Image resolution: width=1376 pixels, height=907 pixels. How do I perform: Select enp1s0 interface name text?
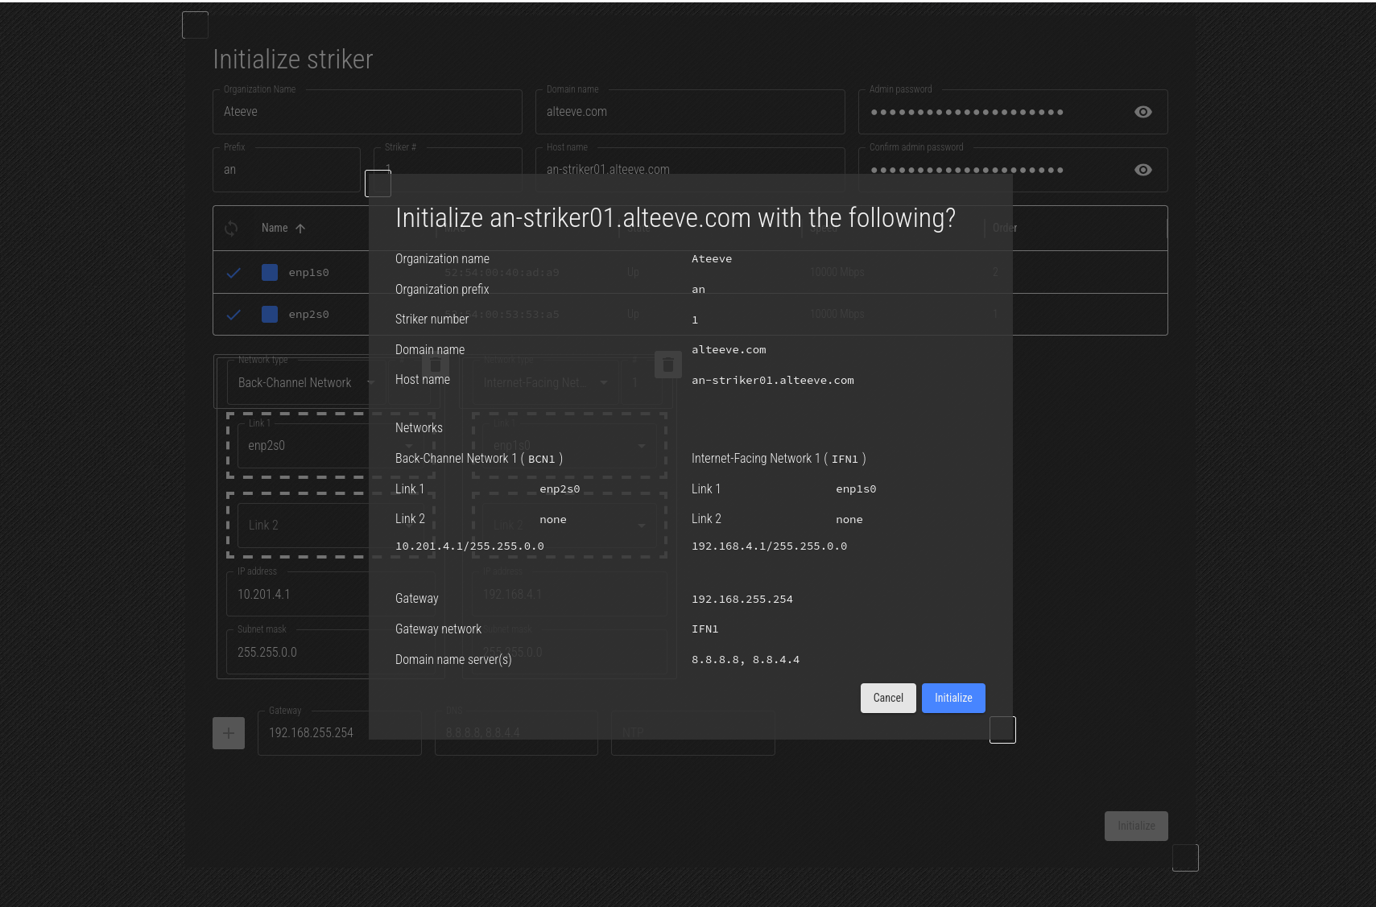click(308, 273)
